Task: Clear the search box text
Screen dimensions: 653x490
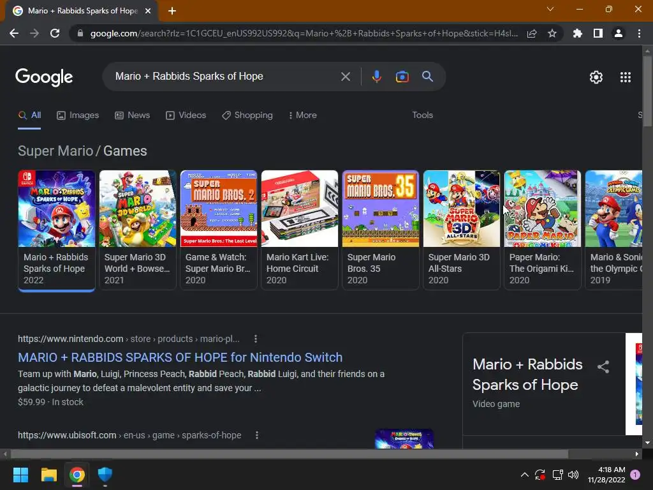Action: pyautogui.click(x=345, y=77)
